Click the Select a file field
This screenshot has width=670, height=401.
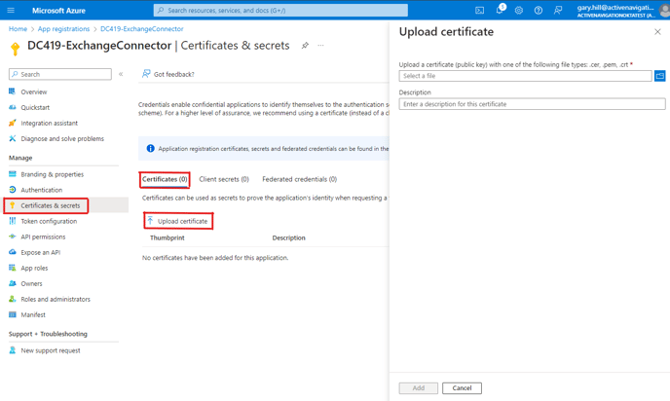[x=525, y=76]
